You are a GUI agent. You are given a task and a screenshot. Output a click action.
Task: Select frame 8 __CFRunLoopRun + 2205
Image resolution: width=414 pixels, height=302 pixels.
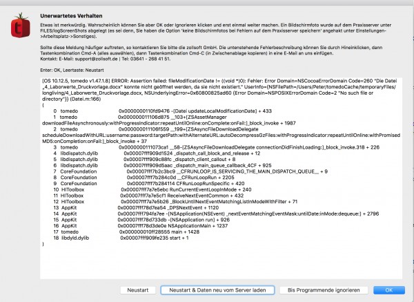(x=144, y=178)
